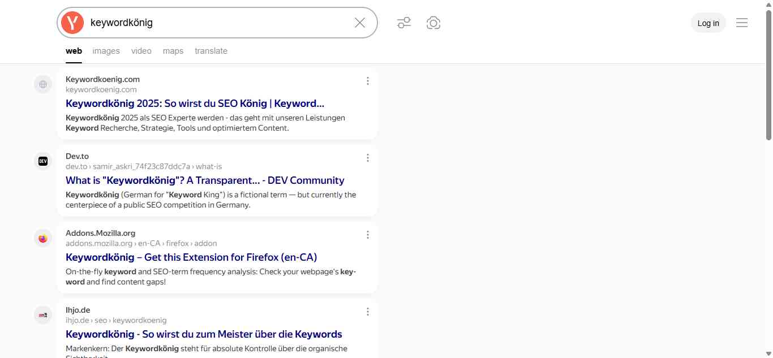Click addons.mozilla.org › en-CA › firefox breadcrumb
Viewport: 773px width, 358px height.
[x=141, y=243]
